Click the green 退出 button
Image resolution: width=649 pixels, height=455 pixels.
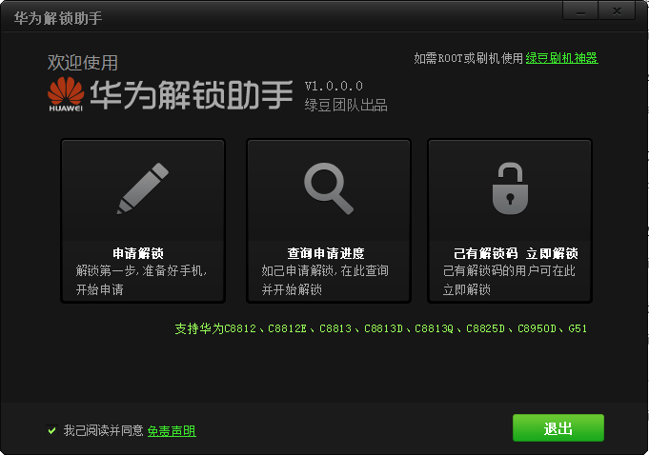[x=558, y=428]
